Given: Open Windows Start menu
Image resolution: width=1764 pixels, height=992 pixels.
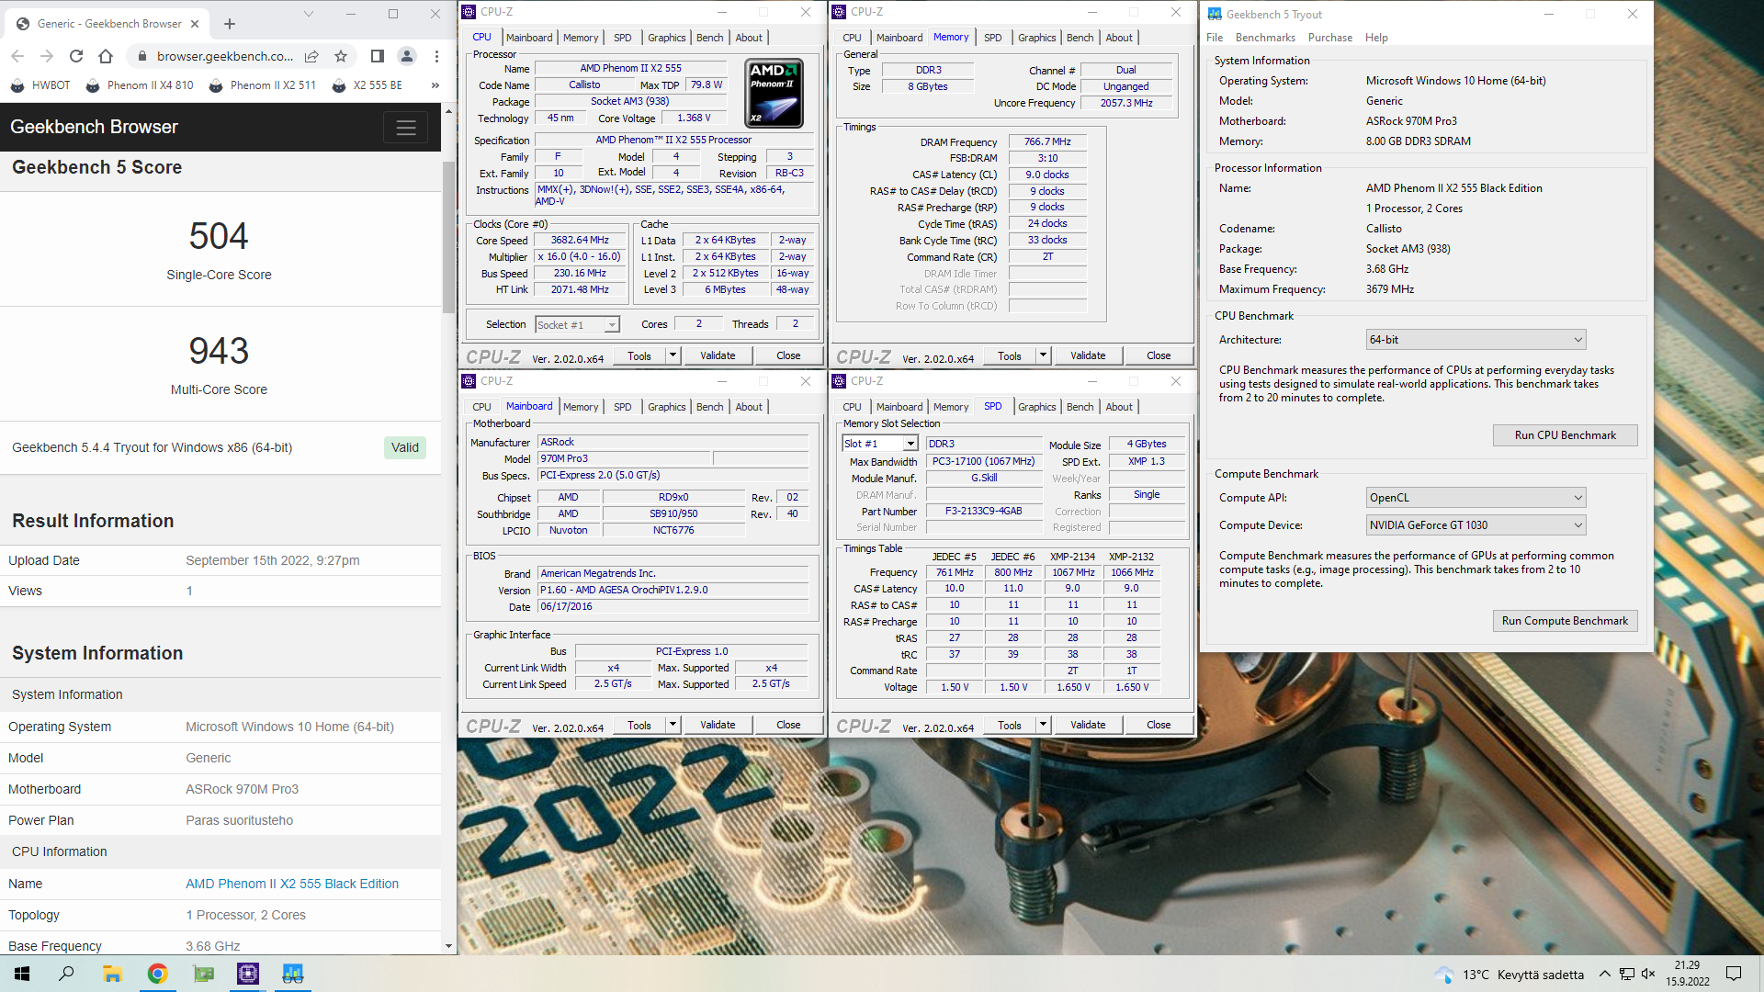Looking at the screenshot, I should click(22, 974).
